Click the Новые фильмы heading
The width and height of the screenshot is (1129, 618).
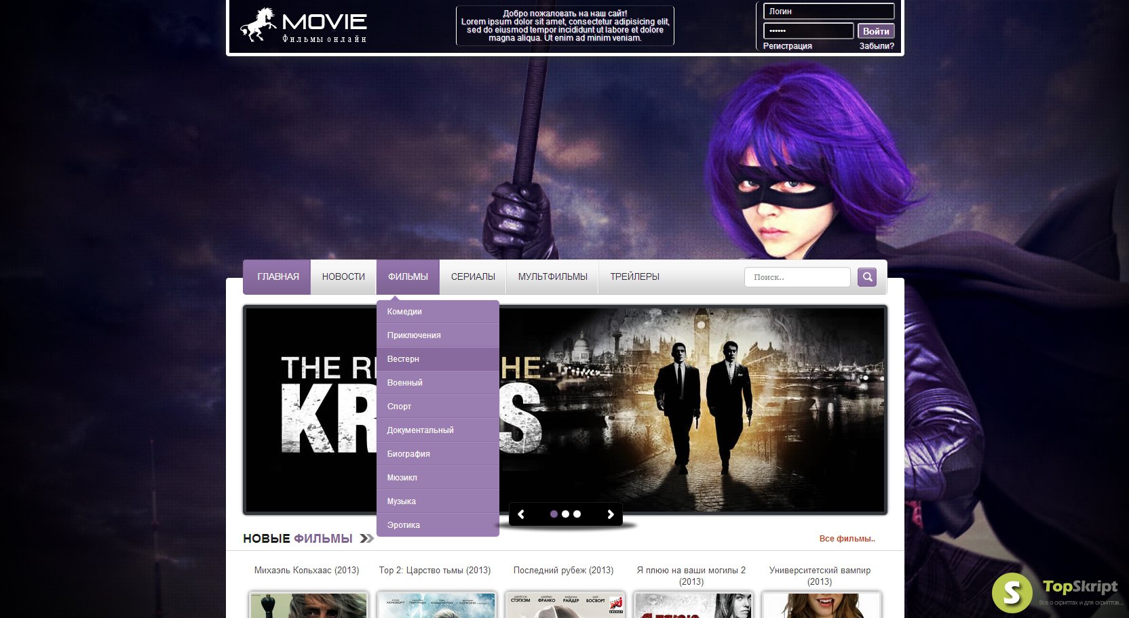(298, 538)
